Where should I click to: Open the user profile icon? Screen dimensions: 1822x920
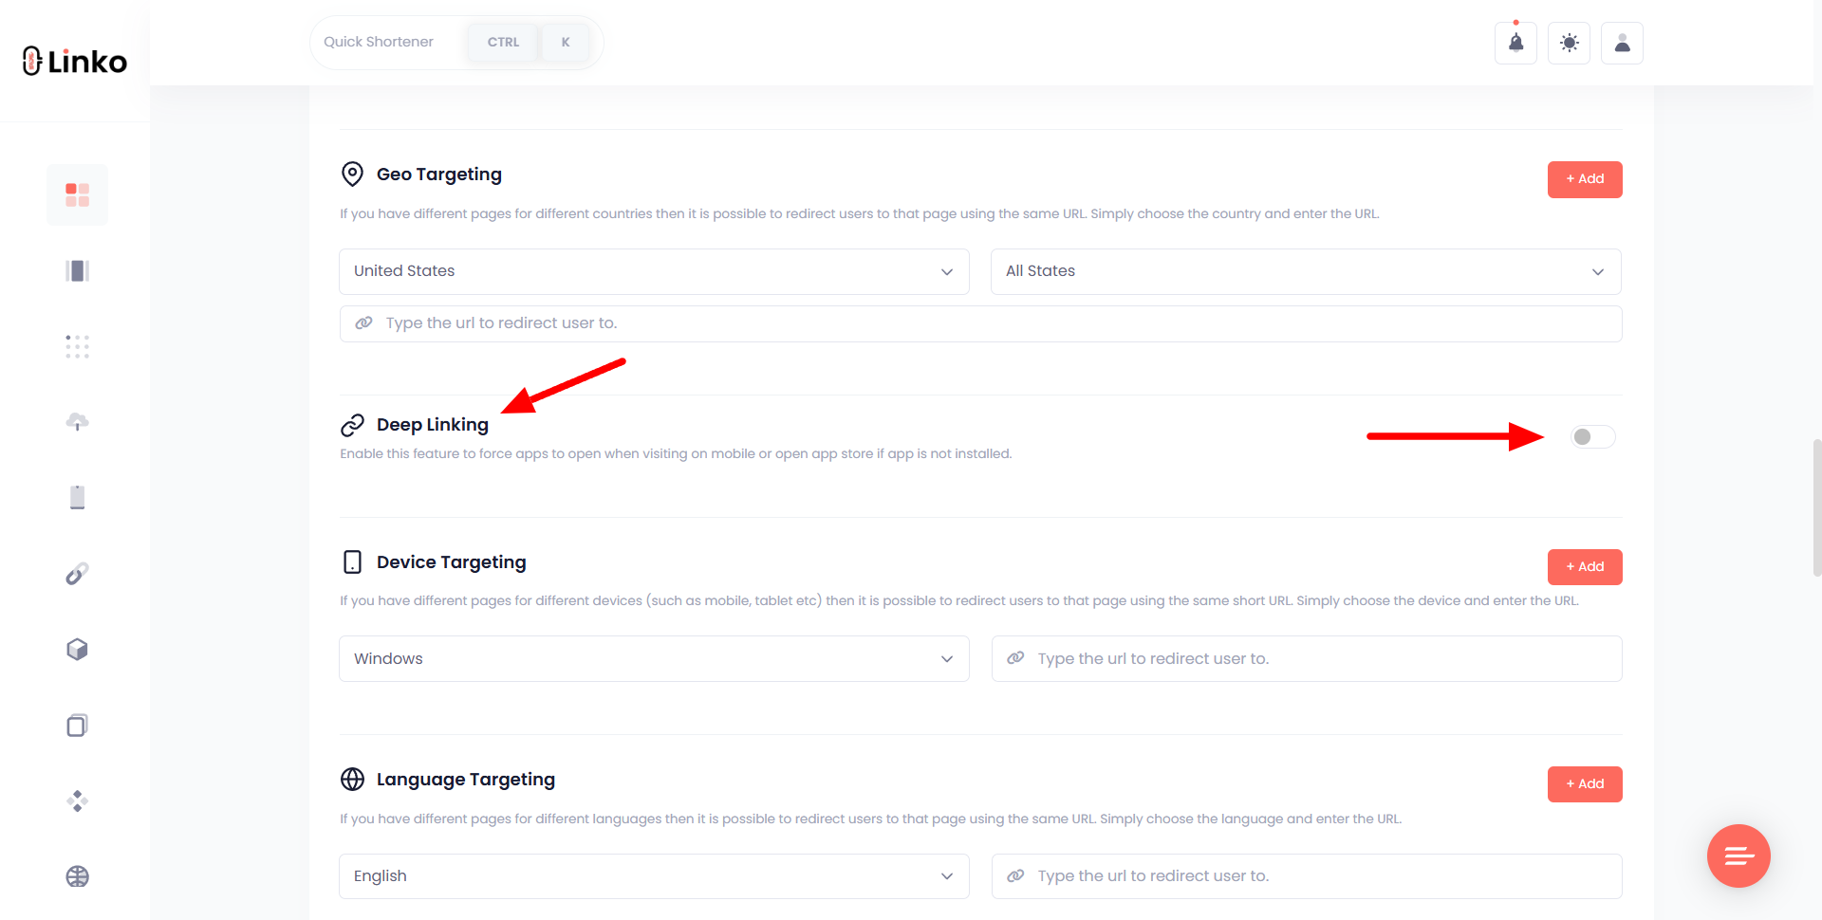pos(1622,43)
